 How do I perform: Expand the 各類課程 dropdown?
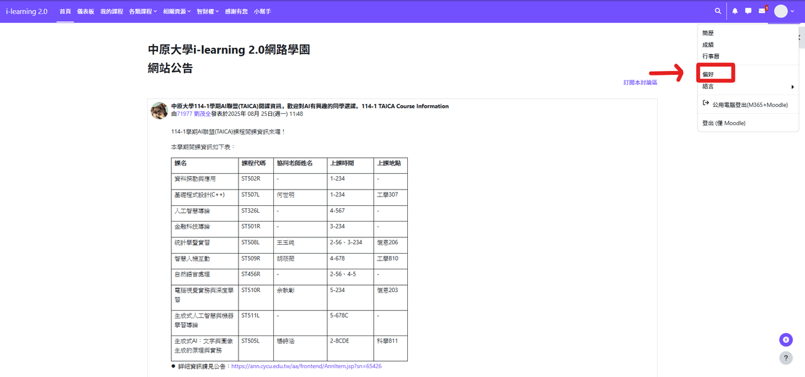point(143,11)
